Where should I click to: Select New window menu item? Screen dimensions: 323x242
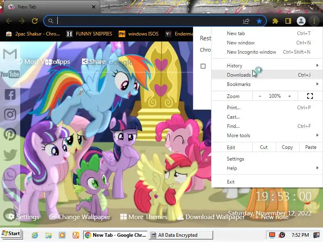coord(267,43)
